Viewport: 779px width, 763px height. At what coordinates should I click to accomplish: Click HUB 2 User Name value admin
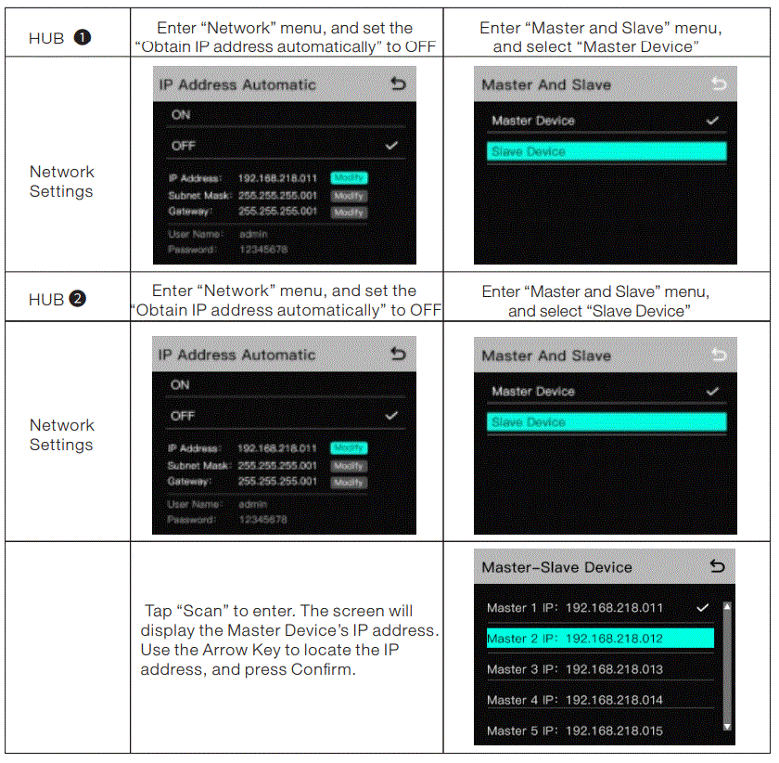[x=253, y=504]
